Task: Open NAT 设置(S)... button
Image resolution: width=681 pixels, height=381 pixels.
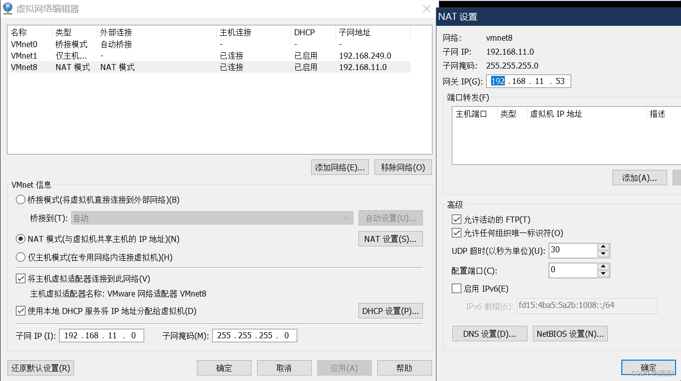Action: pyautogui.click(x=390, y=239)
